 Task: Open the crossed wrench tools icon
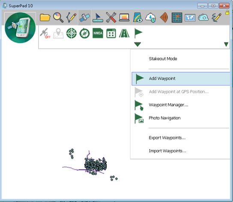coord(111,18)
